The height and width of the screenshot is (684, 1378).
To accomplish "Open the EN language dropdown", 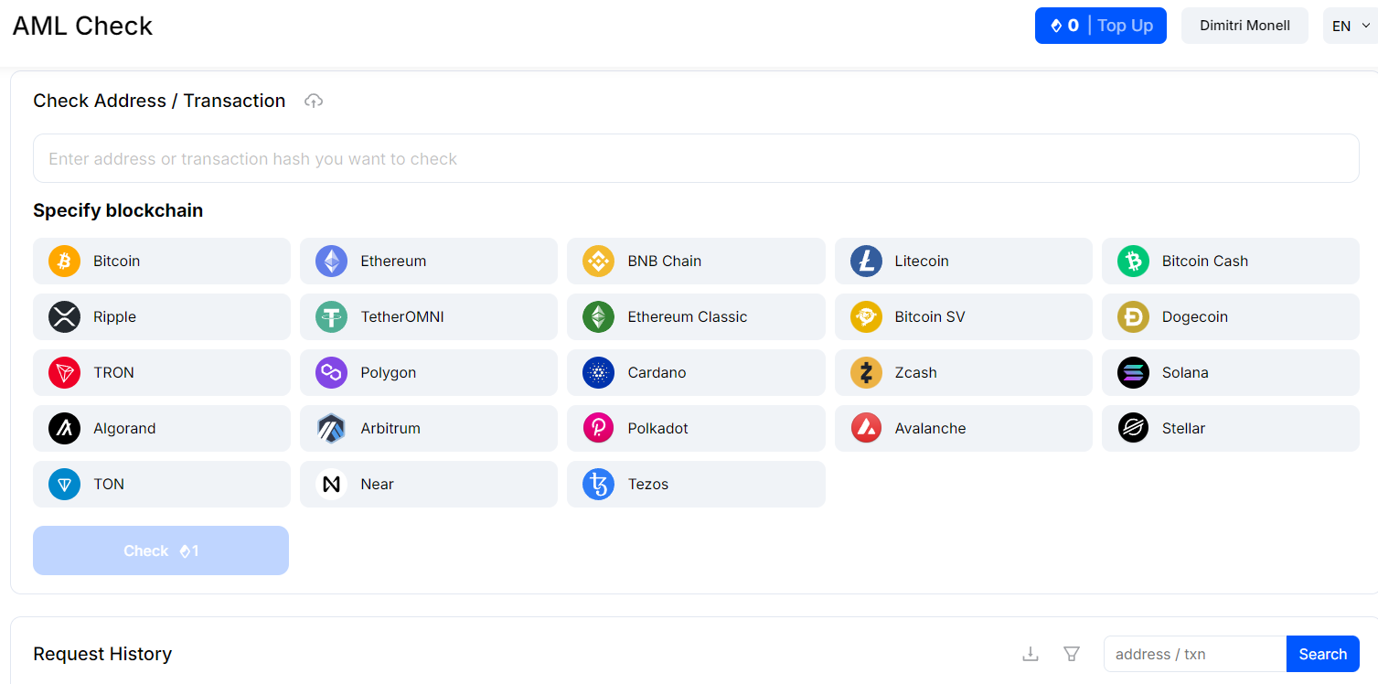I will pos(1351,26).
